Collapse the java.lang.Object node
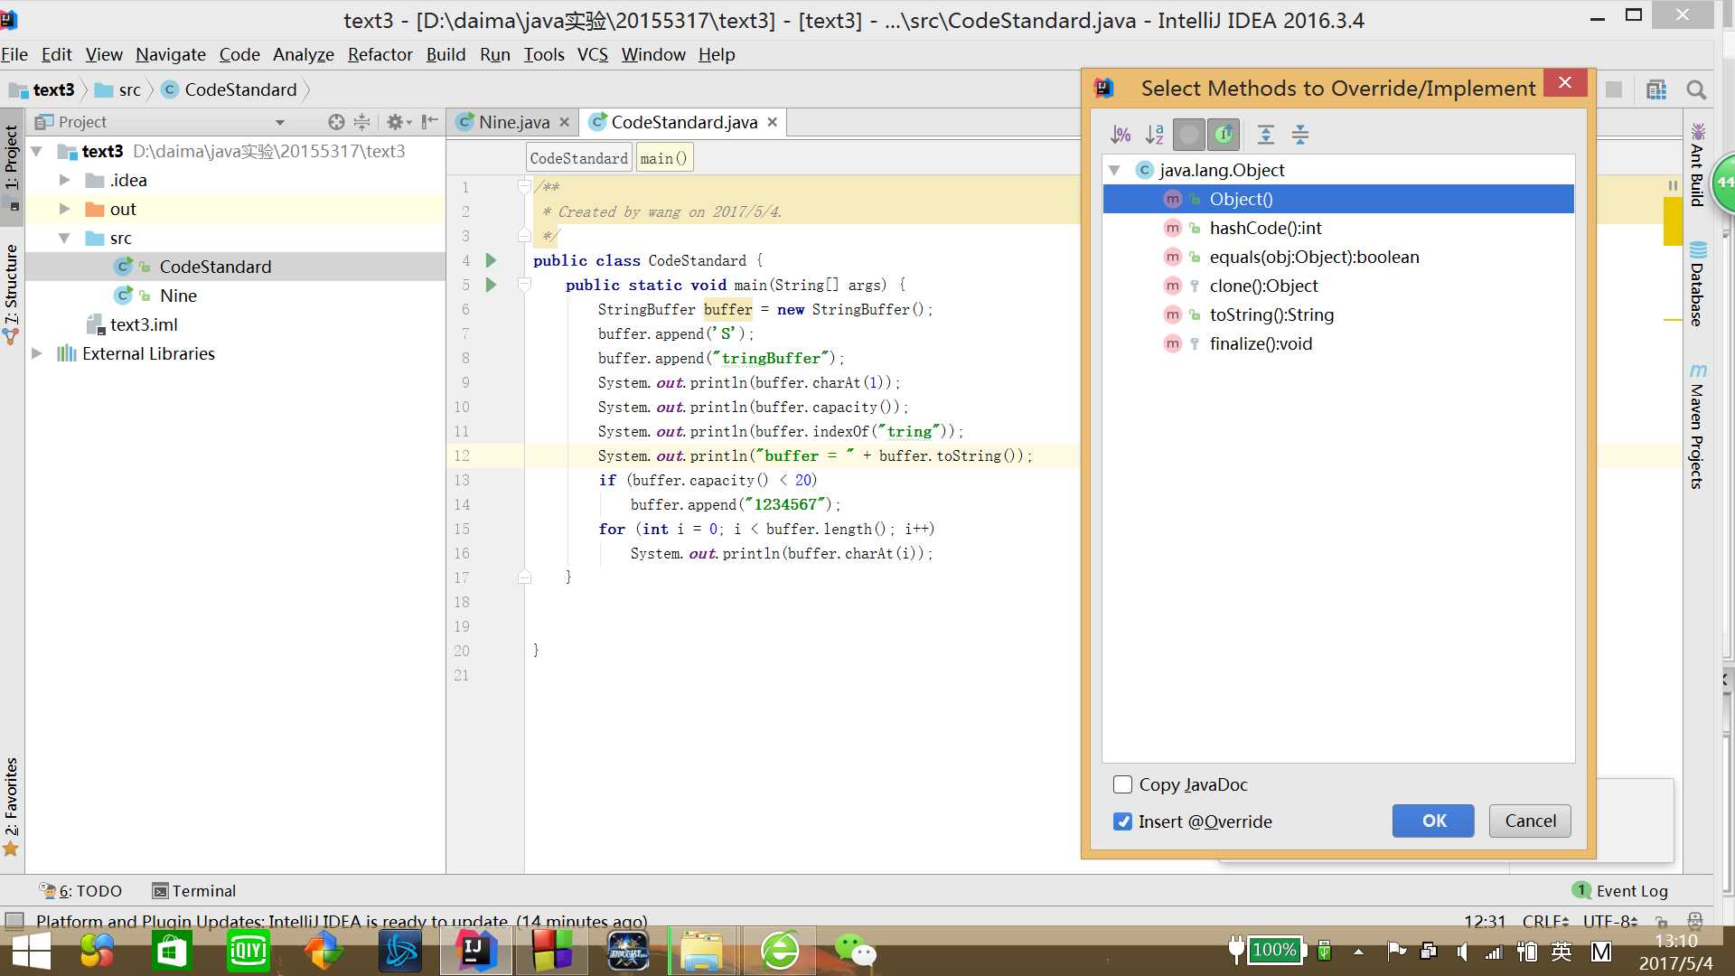The image size is (1735, 976). (x=1114, y=170)
